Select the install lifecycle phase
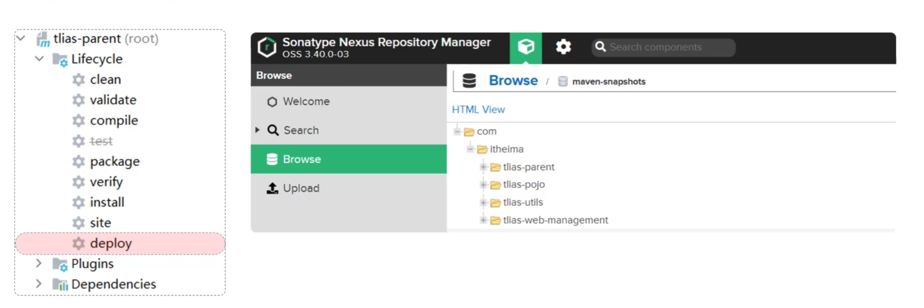Image resolution: width=924 pixels, height=308 pixels. coord(107,202)
